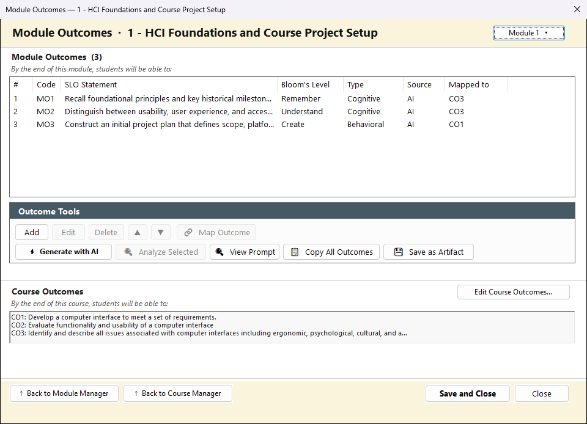Viewport: 587px width, 424px height.
Task: Click Save and Close
Action: [x=468, y=393]
